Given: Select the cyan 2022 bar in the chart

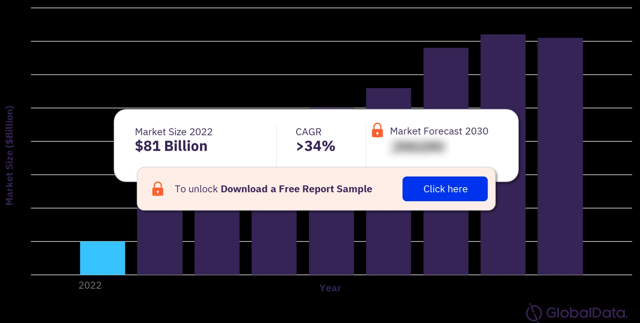Looking at the screenshot, I should pyautogui.click(x=102, y=258).
